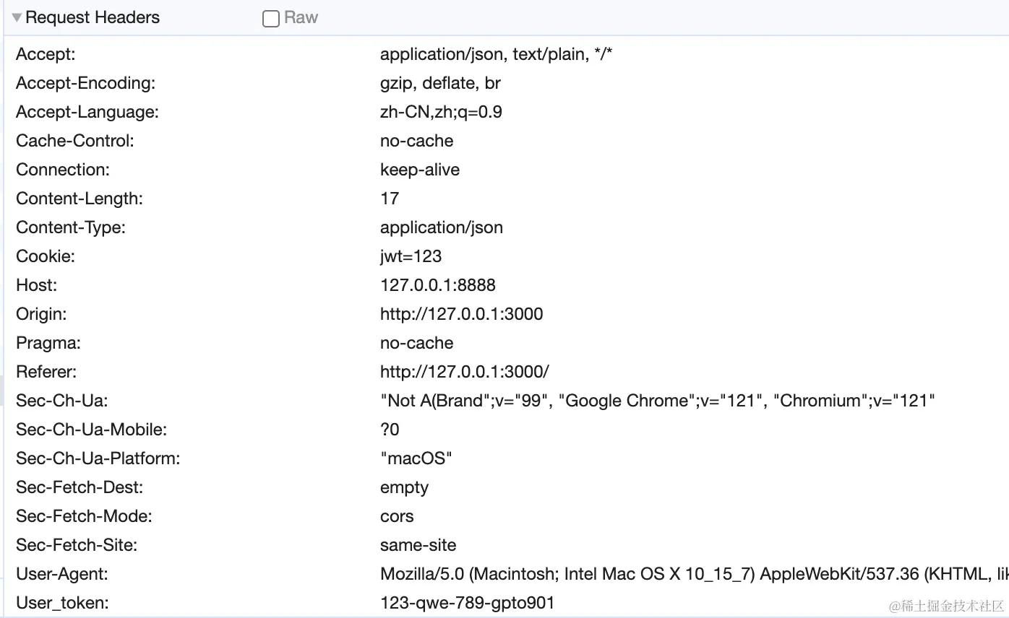
Task: Collapse the Request Headers section
Action: (17, 18)
